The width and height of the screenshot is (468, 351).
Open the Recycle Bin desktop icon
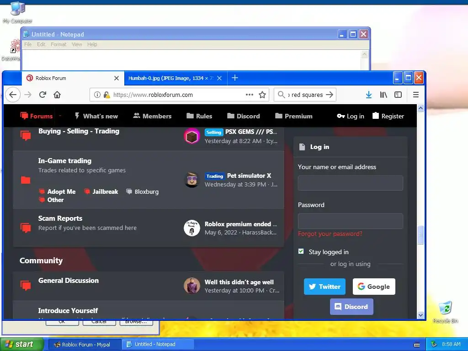(x=445, y=312)
